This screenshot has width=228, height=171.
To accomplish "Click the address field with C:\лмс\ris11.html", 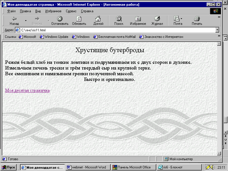I will point(116,30).
